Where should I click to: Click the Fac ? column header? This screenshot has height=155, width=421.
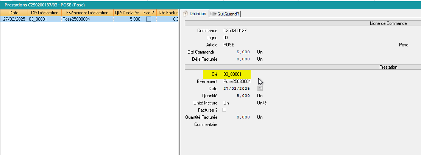pyautogui.click(x=148, y=13)
